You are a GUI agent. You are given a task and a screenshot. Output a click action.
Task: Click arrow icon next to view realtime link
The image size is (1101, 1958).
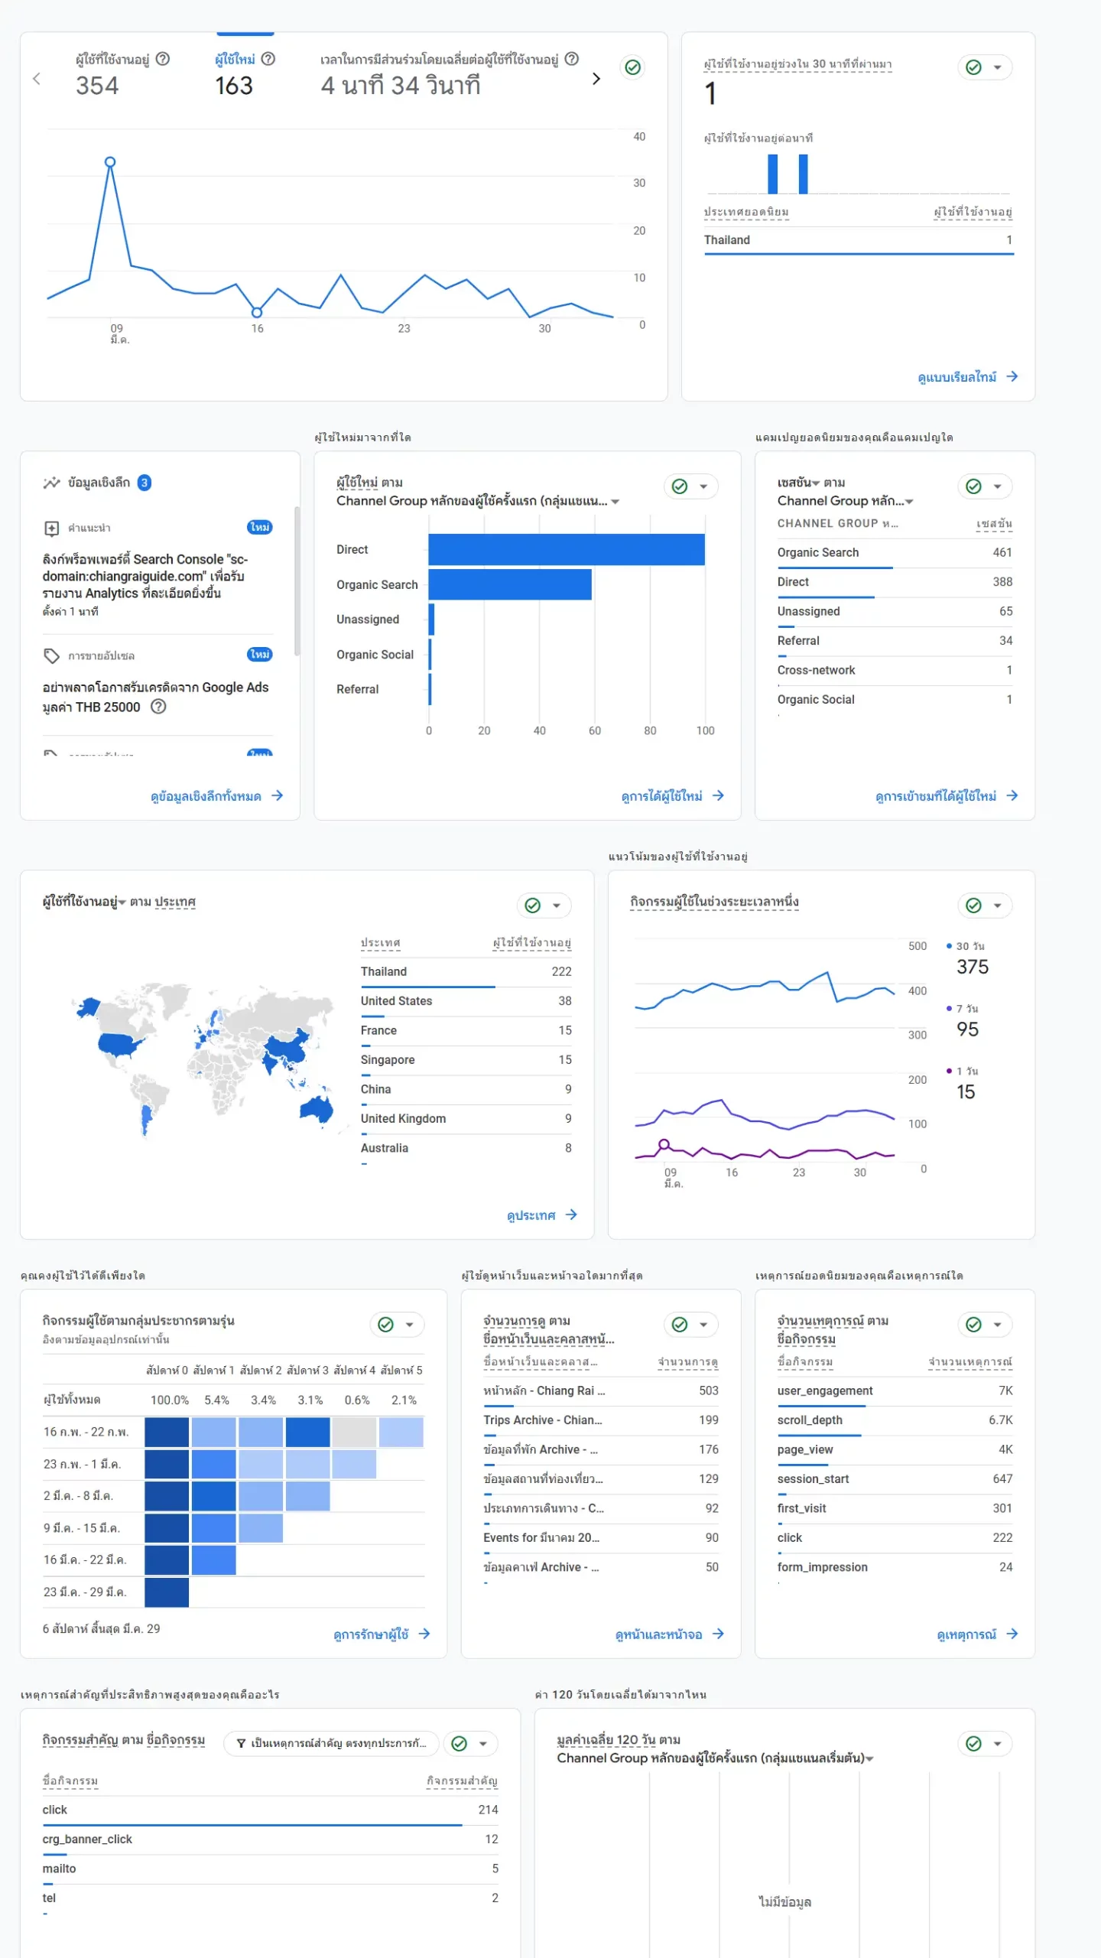click(1012, 376)
